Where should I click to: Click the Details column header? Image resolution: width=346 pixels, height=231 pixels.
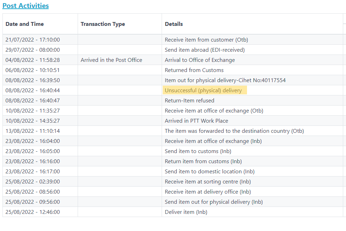tap(174, 24)
